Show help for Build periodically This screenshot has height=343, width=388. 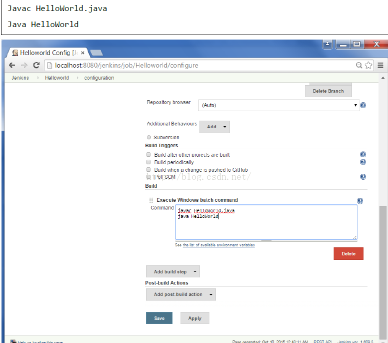tap(363, 162)
